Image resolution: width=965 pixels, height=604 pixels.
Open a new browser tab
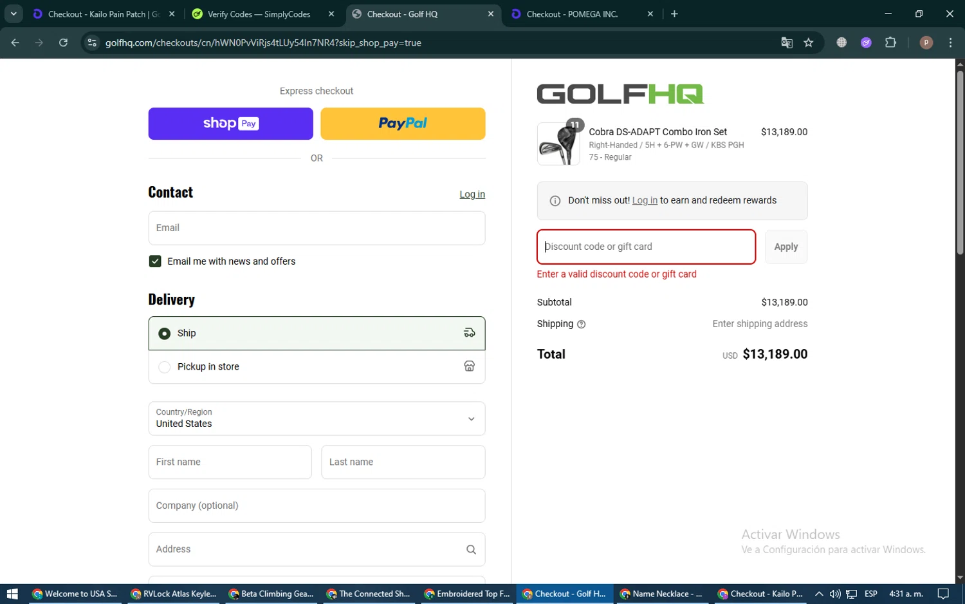[x=674, y=14]
